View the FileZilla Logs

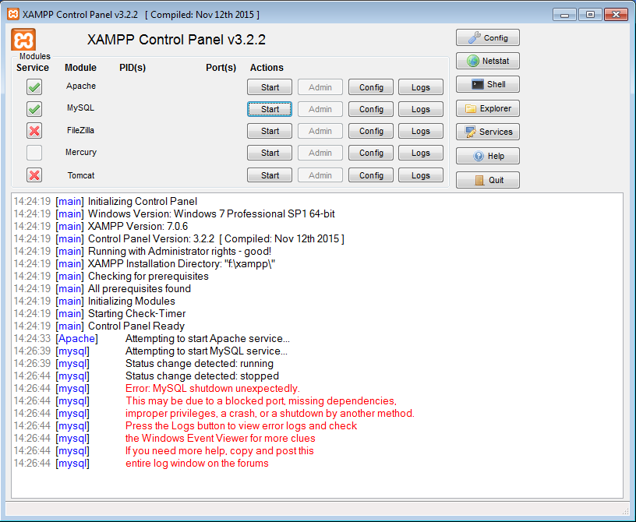click(421, 131)
